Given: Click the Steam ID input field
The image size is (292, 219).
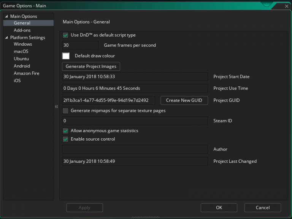Looking at the screenshot, I should 135,121.
